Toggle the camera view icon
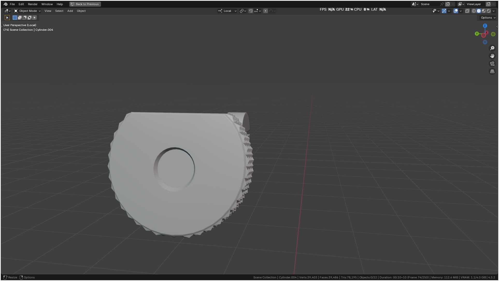Screen dimensions: 499x281 (x=492, y=64)
